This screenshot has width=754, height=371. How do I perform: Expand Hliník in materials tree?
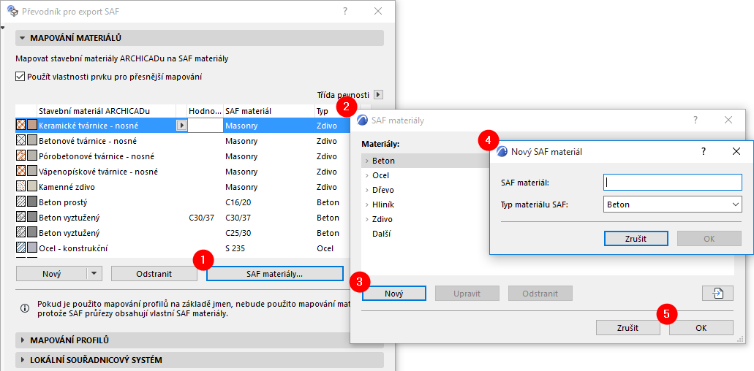click(x=367, y=205)
